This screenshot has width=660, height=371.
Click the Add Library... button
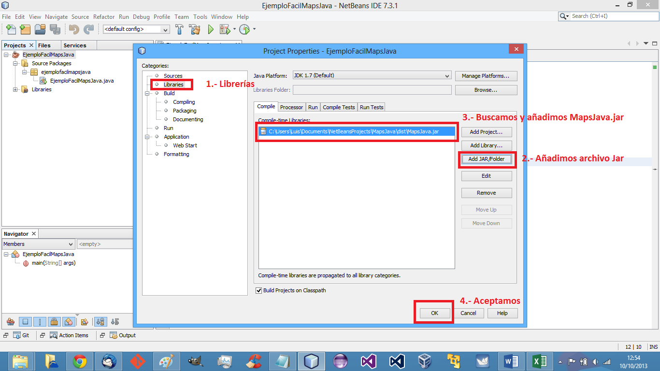click(487, 145)
